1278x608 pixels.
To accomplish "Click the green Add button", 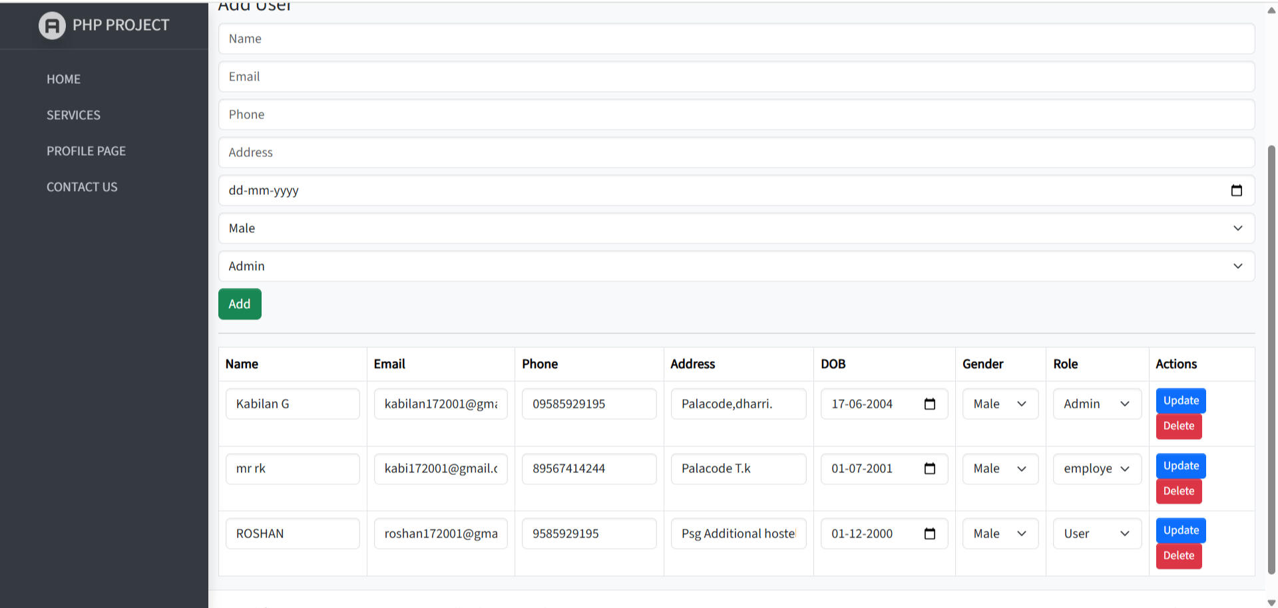I will (x=240, y=304).
